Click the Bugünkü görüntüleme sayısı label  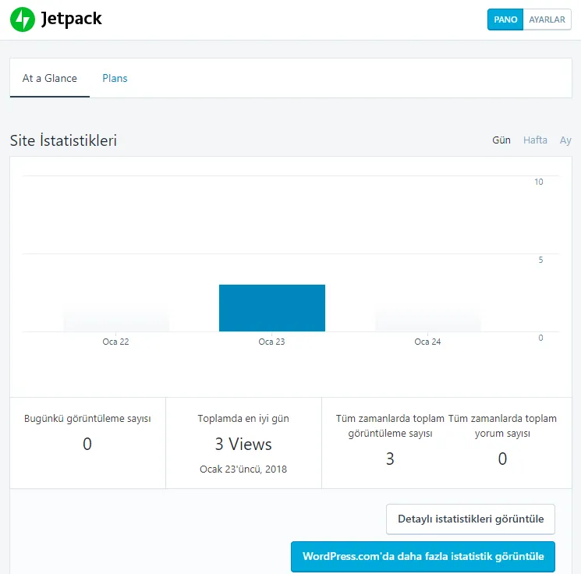87,419
